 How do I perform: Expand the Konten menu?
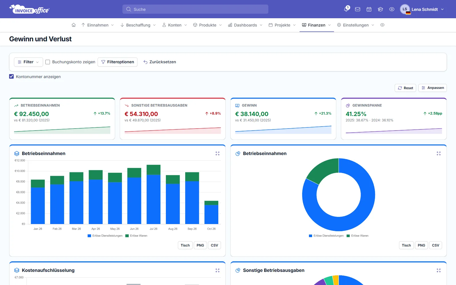175,25
